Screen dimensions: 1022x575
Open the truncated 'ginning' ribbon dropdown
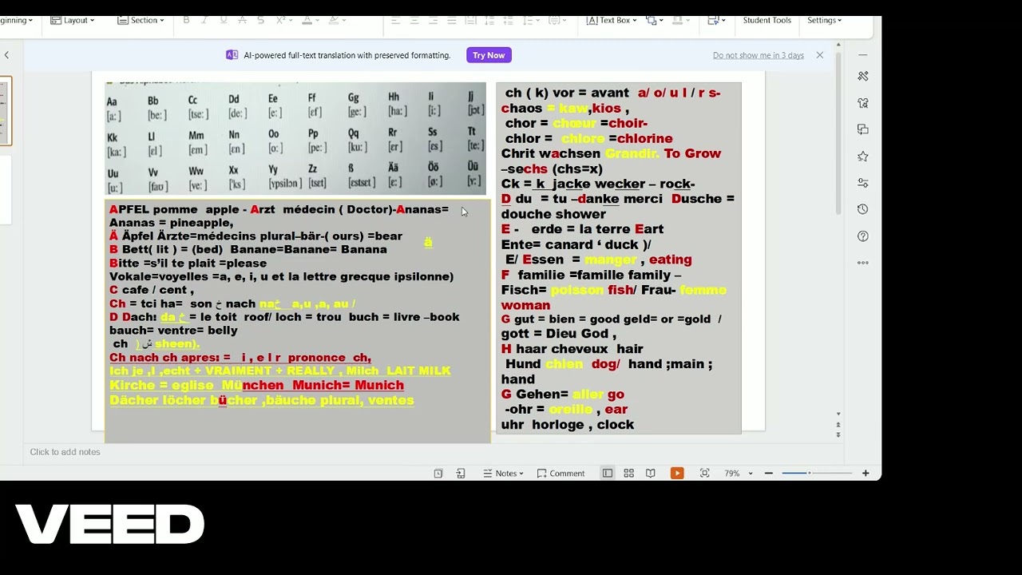pyautogui.click(x=17, y=20)
